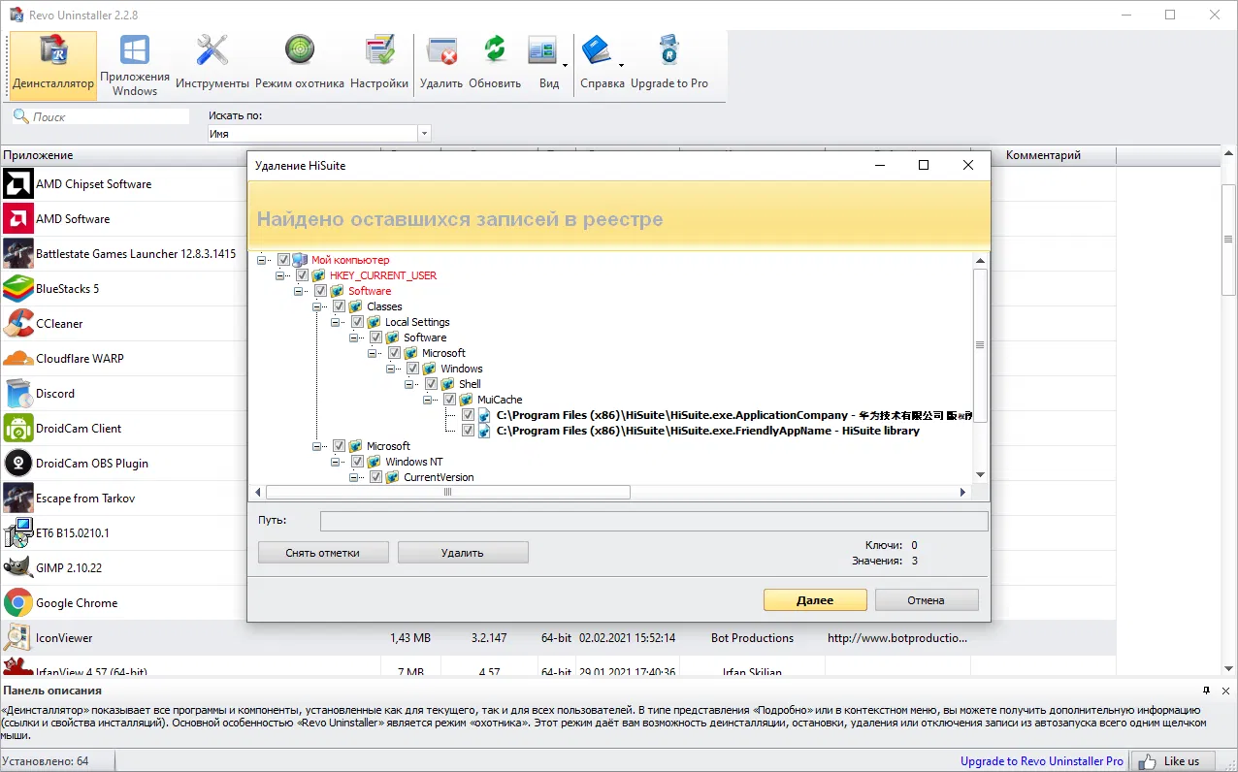Select the CurrentVersion tree item

point(439,477)
